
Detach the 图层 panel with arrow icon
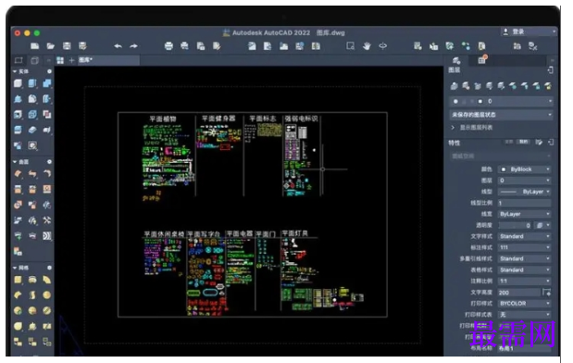pos(551,69)
